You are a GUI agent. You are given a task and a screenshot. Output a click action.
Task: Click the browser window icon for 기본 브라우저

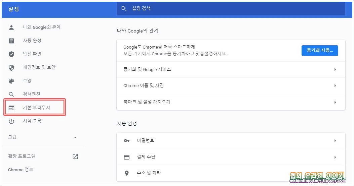(11, 108)
